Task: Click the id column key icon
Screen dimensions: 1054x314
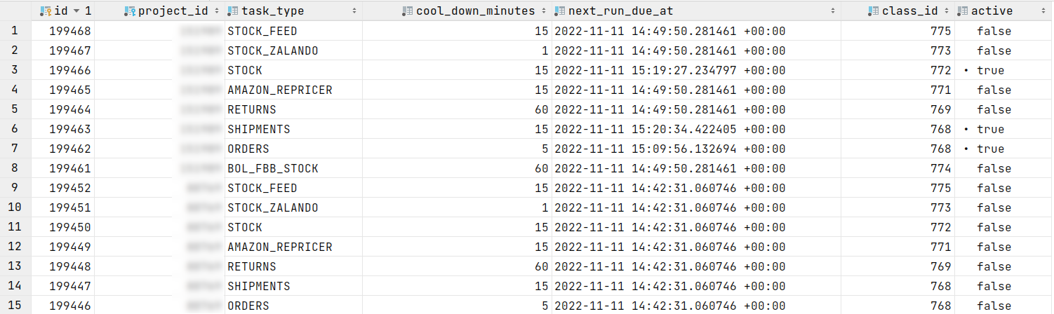Action: click(46, 11)
